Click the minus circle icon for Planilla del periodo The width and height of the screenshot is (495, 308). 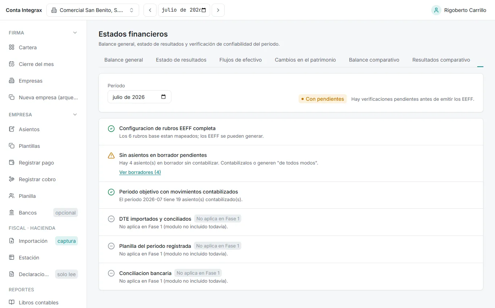pos(111,246)
